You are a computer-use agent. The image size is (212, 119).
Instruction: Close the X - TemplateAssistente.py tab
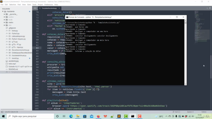(x=59, y=8)
